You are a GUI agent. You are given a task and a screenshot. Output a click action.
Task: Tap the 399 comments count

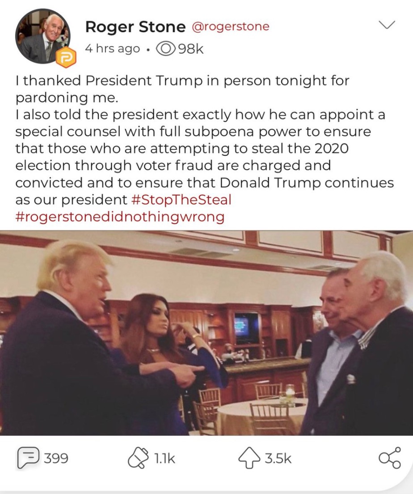click(56, 458)
